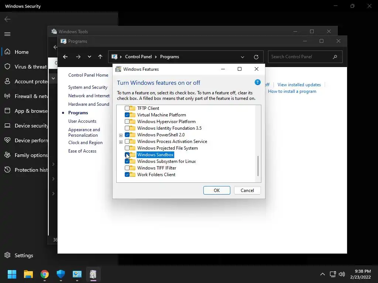Open Protection history clock icon

click(7, 170)
